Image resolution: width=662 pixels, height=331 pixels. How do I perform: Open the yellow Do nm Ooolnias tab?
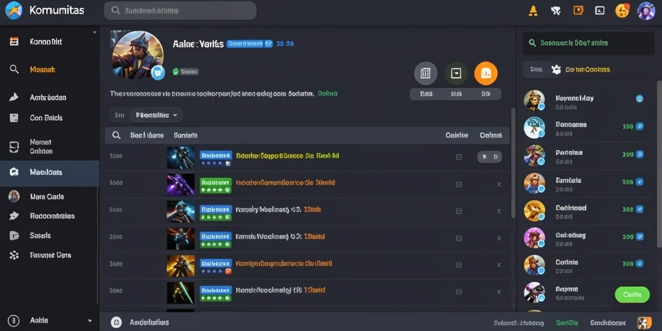[588, 70]
